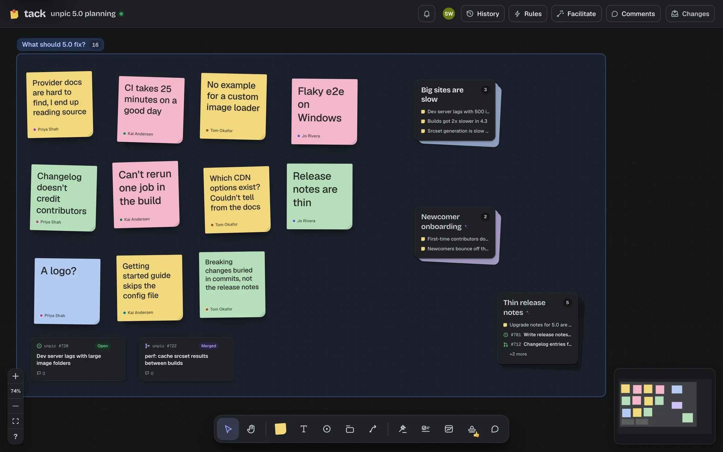
Task: Select the 'A logo?' blue sticky
Action: click(x=67, y=291)
